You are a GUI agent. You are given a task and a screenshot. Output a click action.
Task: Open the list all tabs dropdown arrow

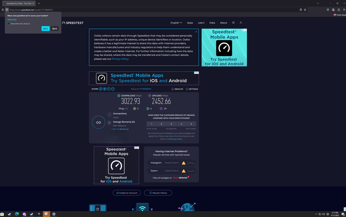(318, 3)
